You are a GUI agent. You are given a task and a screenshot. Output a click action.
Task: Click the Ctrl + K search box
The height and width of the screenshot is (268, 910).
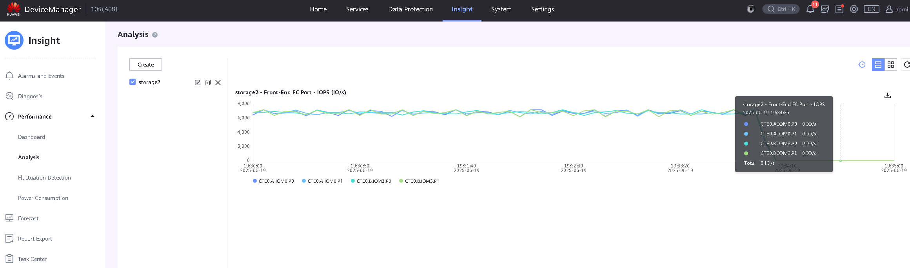[x=781, y=9]
